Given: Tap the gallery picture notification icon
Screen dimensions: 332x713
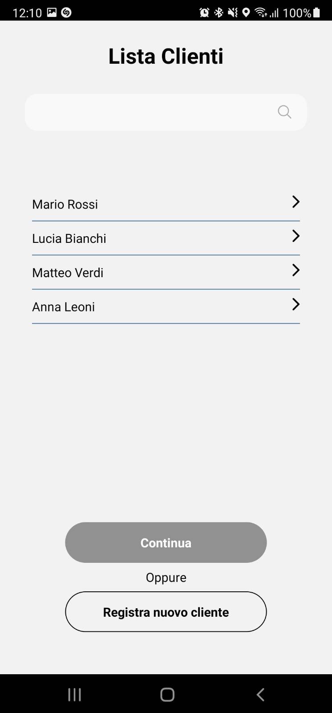Looking at the screenshot, I should click(x=52, y=12).
